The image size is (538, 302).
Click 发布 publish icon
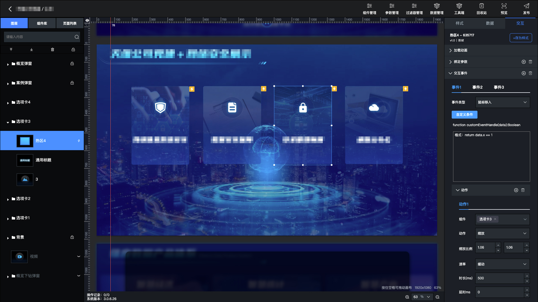pyautogui.click(x=526, y=9)
